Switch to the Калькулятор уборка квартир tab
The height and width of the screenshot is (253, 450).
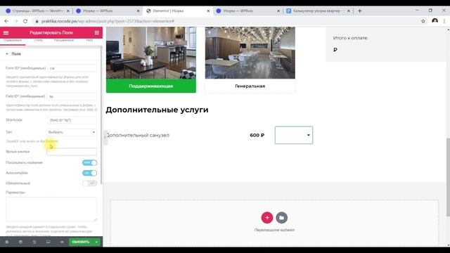coord(317,11)
